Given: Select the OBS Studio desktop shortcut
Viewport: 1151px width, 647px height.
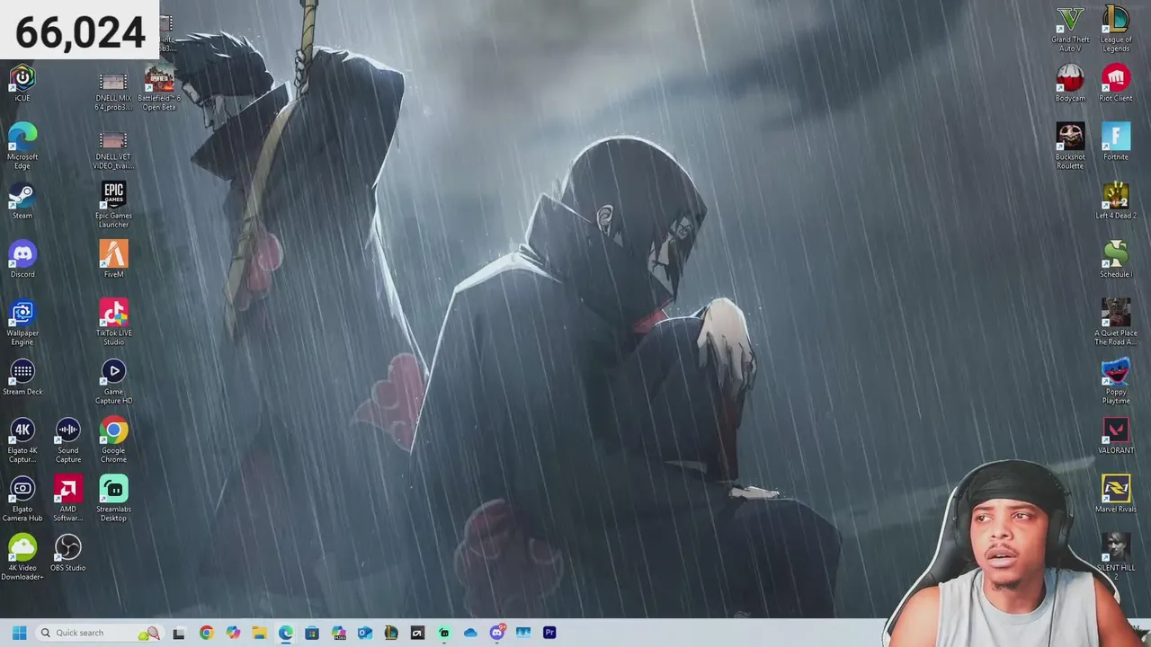Looking at the screenshot, I should pos(68,554).
